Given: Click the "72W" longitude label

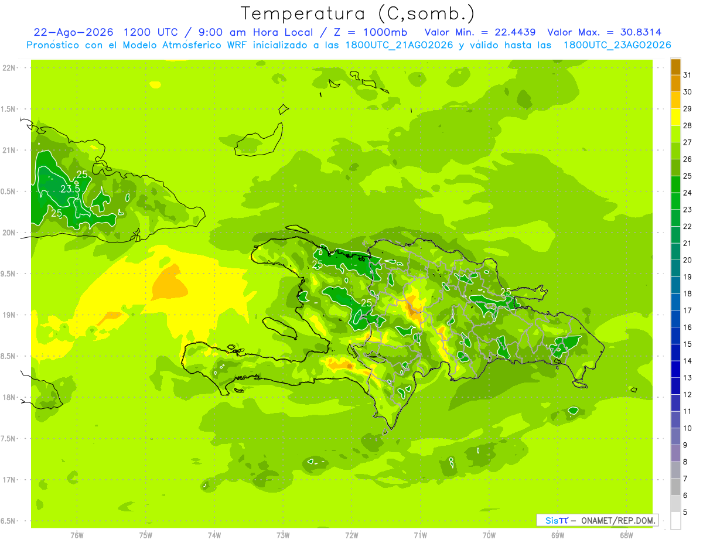Looking at the screenshot, I should click(x=351, y=535).
